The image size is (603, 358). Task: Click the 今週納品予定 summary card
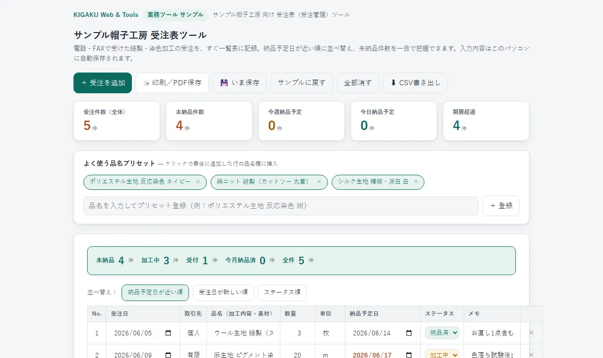301,121
